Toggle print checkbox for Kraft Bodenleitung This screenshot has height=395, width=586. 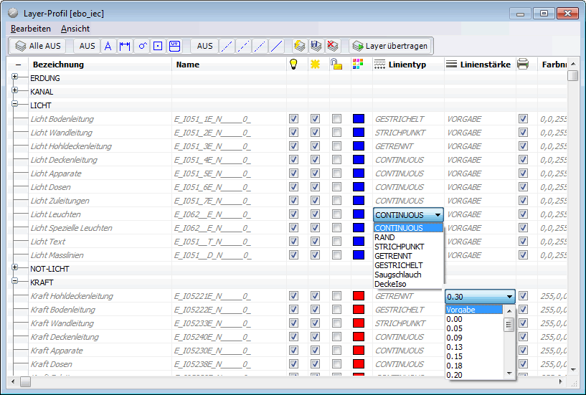tap(523, 310)
